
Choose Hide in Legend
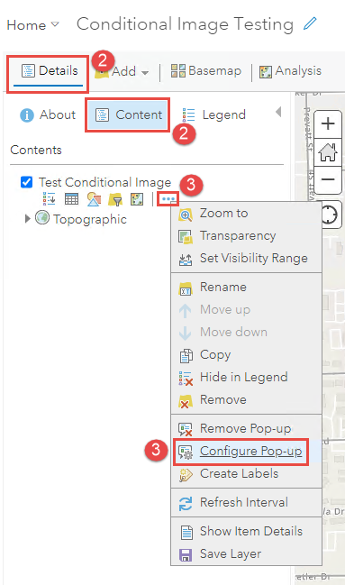tap(246, 377)
